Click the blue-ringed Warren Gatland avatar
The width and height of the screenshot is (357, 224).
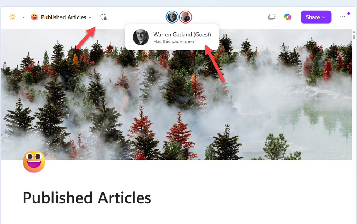[x=172, y=17]
